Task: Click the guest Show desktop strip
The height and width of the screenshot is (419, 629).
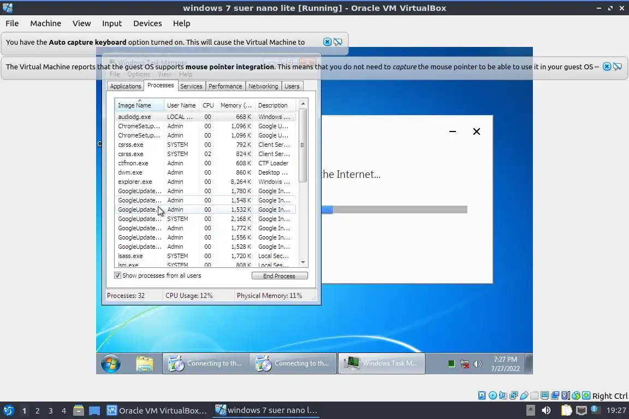Action: point(529,363)
